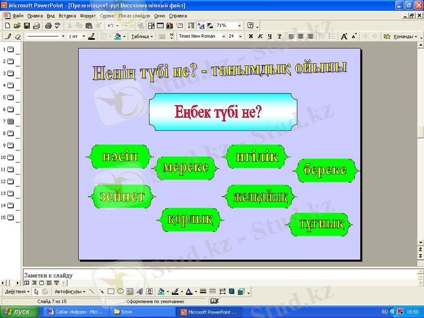Click the Print icon in the toolbar
The height and width of the screenshot is (318, 424).
pos(48,25)
